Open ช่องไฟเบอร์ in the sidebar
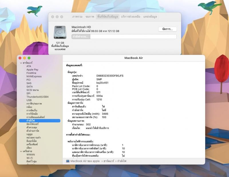229x177 pixels. pos(32,124)
